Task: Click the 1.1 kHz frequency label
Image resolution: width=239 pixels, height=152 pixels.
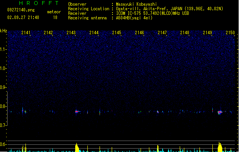Action: 3,49
